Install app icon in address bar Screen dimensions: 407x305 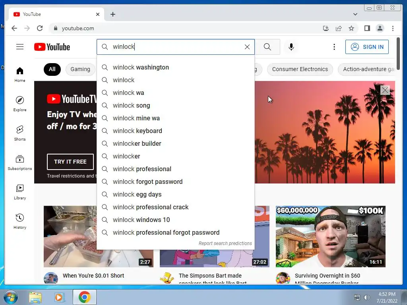point(326,28)
